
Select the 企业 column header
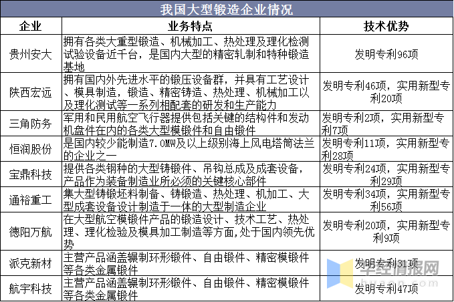coord(31,26)
